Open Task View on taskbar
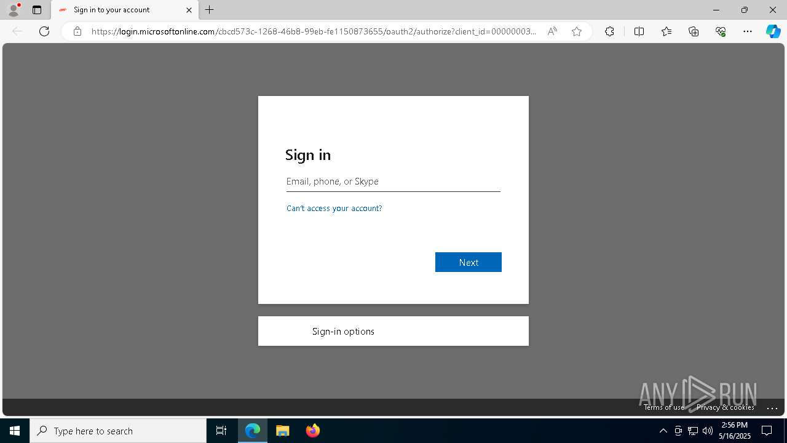Screen dimensions: 787x443 click(221, 431)
